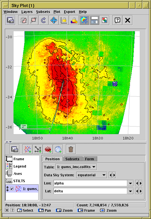The width and height of the screenshot is (151, 219).
Task: Click the 2° scale bar label
Action: click(24, 126)
